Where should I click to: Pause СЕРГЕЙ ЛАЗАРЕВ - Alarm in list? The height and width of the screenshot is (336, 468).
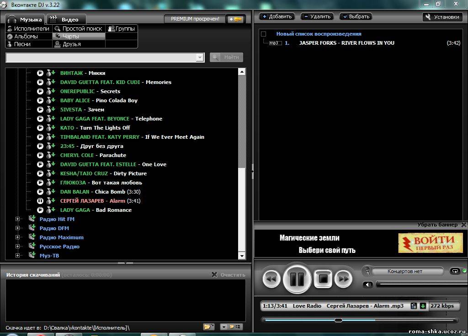click(40, 201)
